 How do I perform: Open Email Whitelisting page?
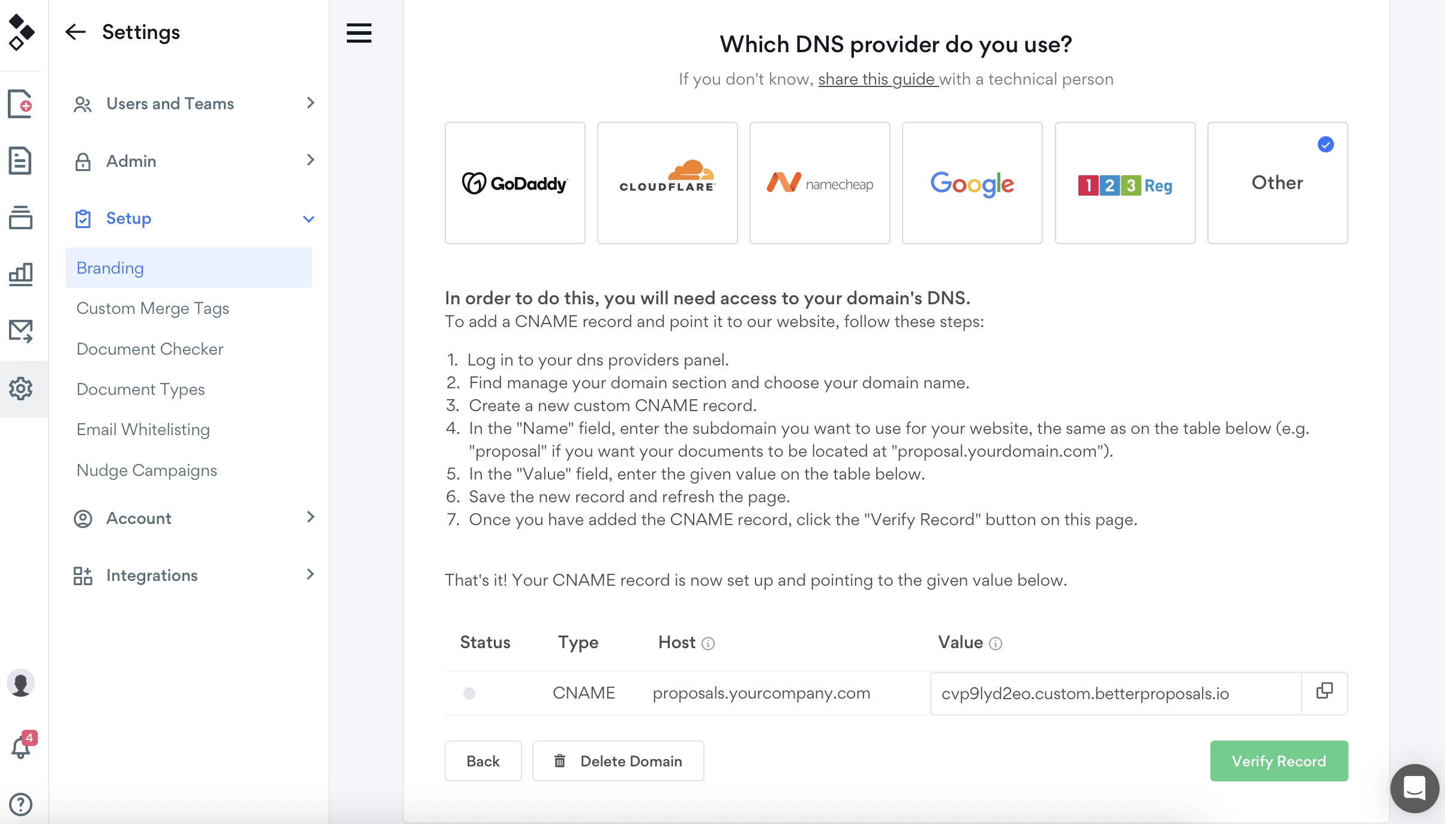[143, 430]
